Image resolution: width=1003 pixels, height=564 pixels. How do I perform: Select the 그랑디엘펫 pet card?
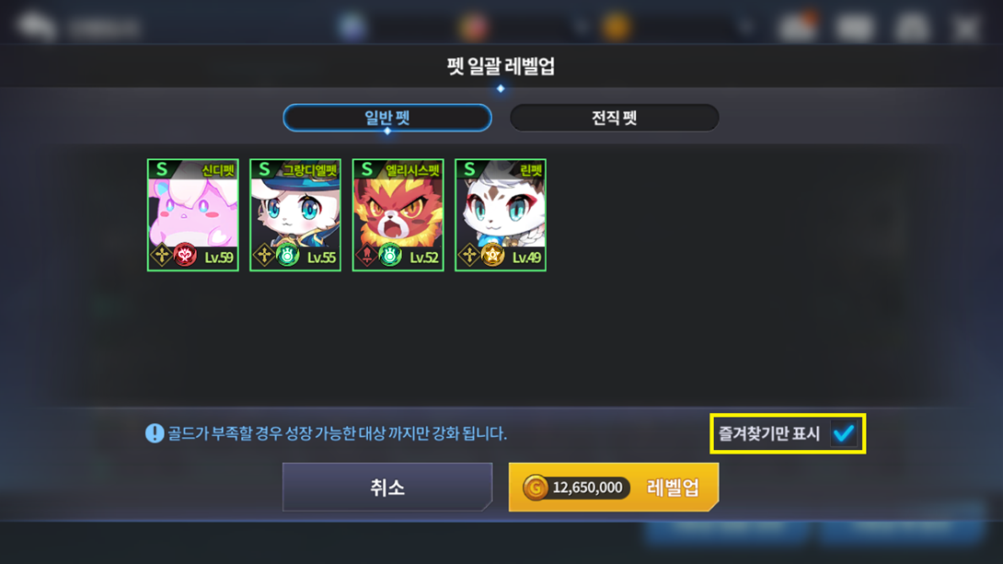click(294, 215)
